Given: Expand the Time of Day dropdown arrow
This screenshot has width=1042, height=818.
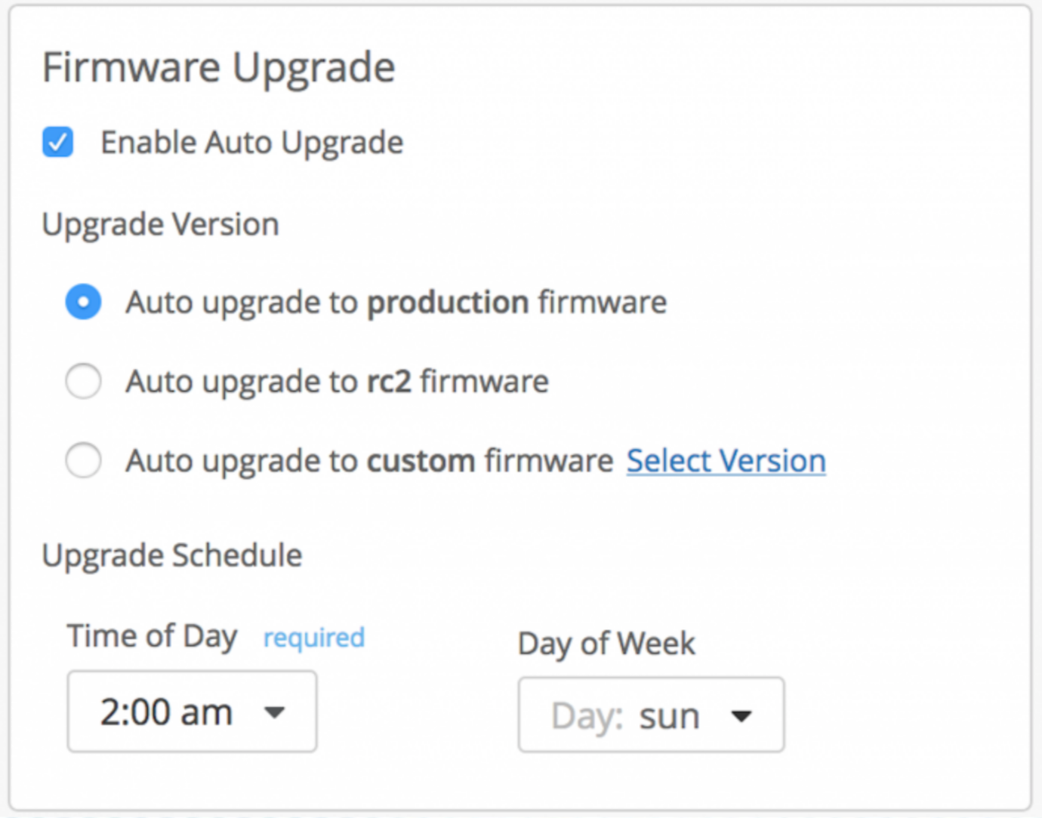Looking at the screenshot, I should [x=275, y=712].
